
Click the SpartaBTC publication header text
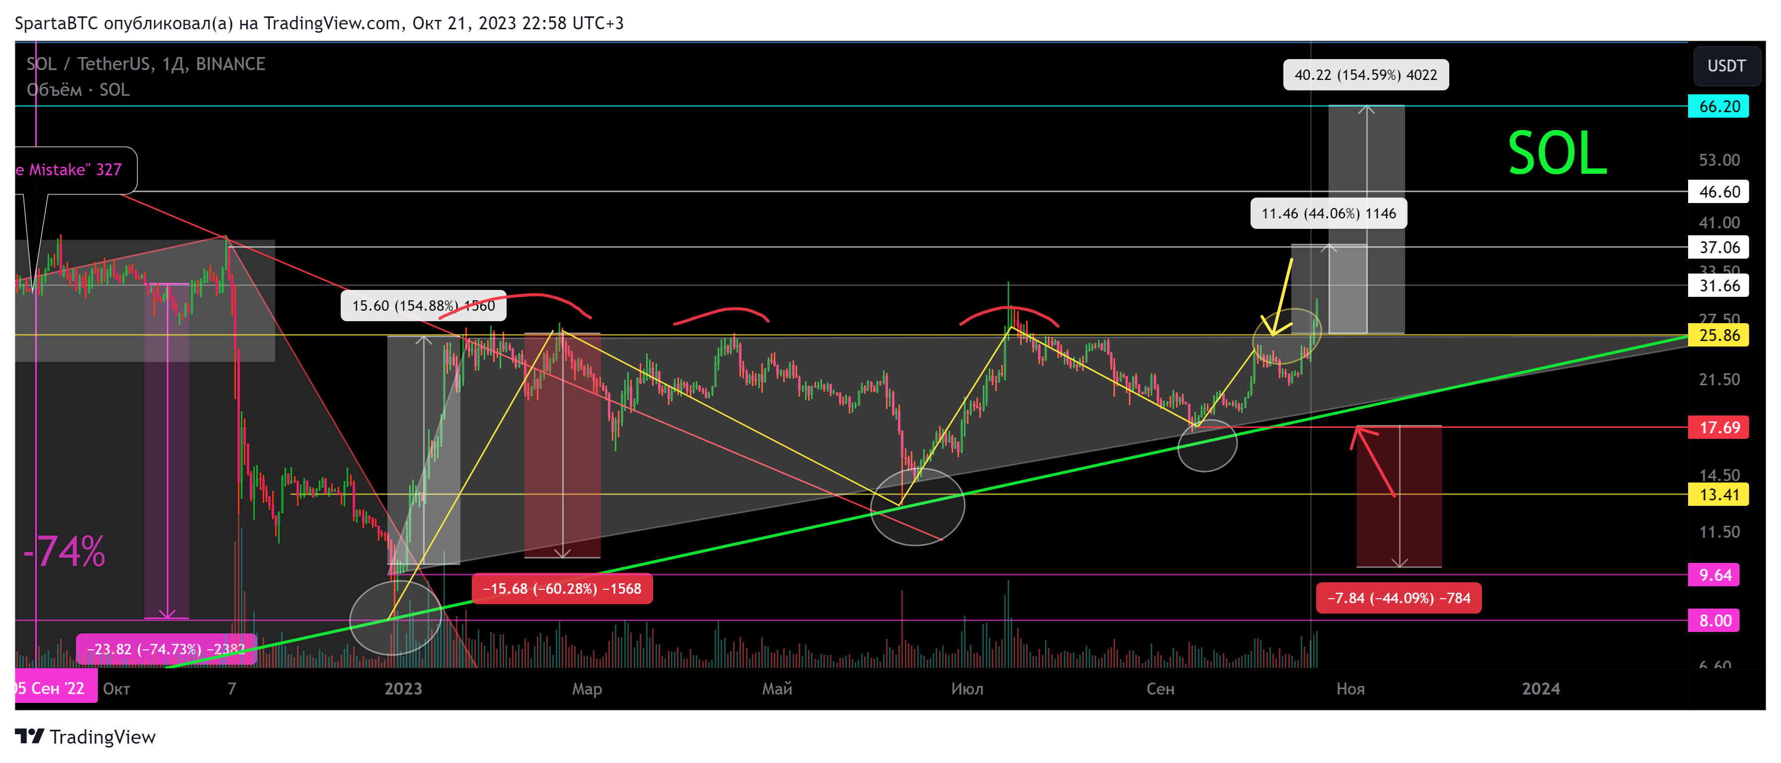point(319,23)
